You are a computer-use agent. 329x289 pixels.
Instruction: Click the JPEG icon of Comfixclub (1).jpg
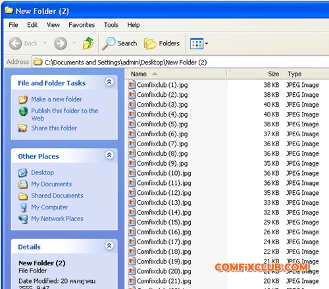click(132, 84)
